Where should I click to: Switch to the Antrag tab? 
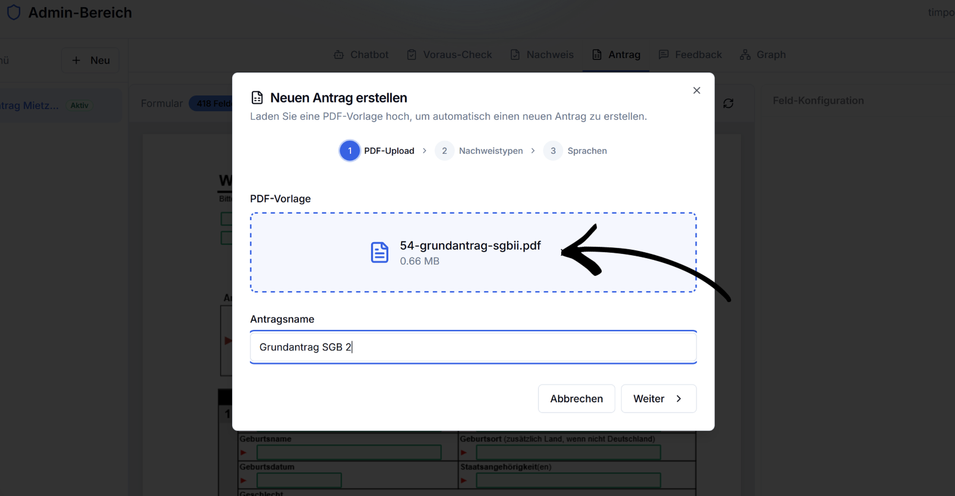[616, 55]
